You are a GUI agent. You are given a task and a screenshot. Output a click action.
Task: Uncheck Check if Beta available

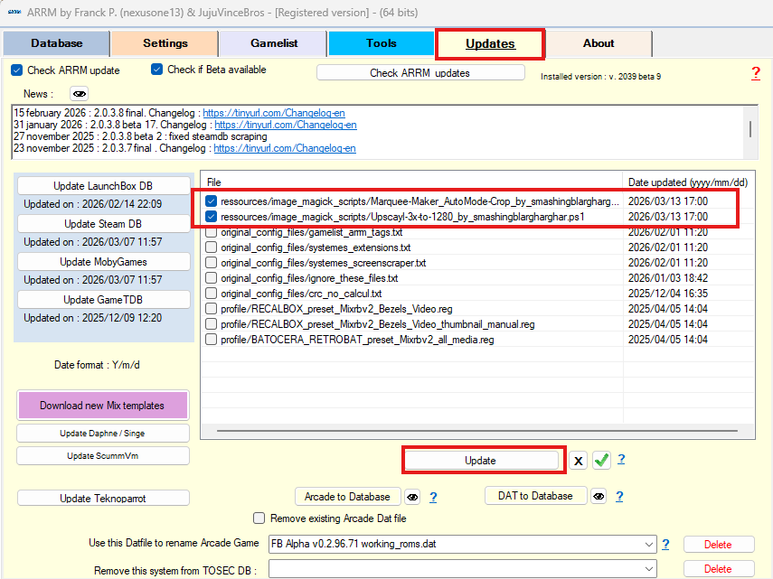(x=157, y=70)
